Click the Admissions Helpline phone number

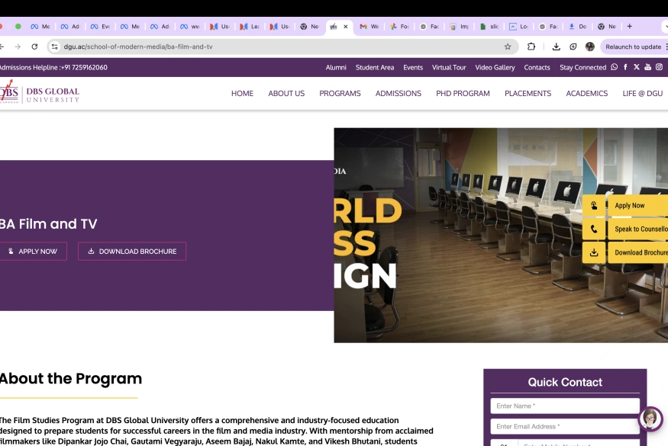tap(83, 67)
